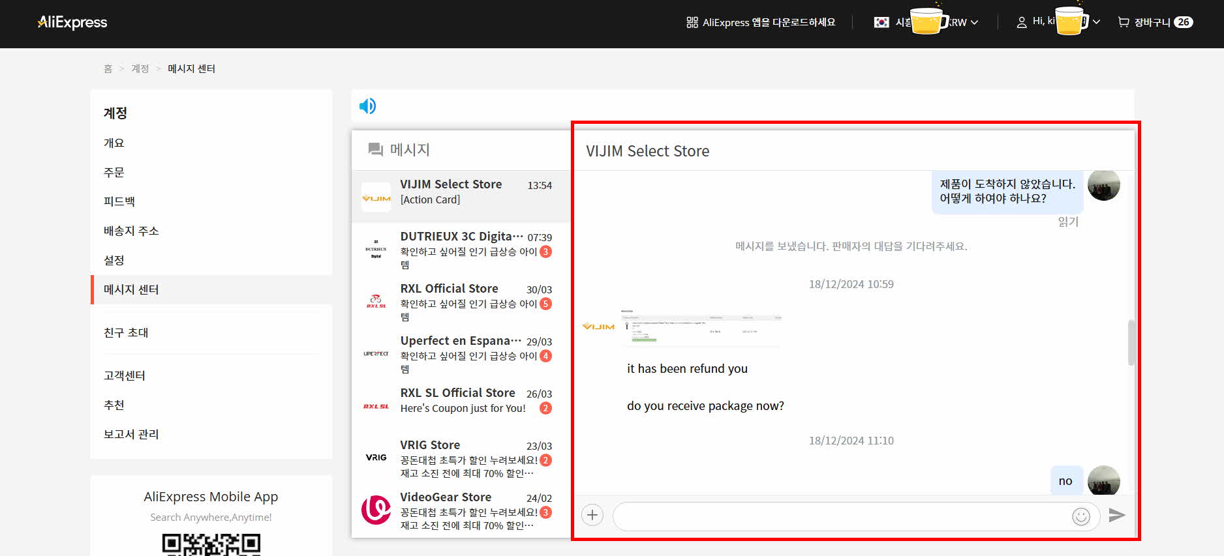
Task: Open 개요 in the account sidebar
Action: click(x=114, y=143)
